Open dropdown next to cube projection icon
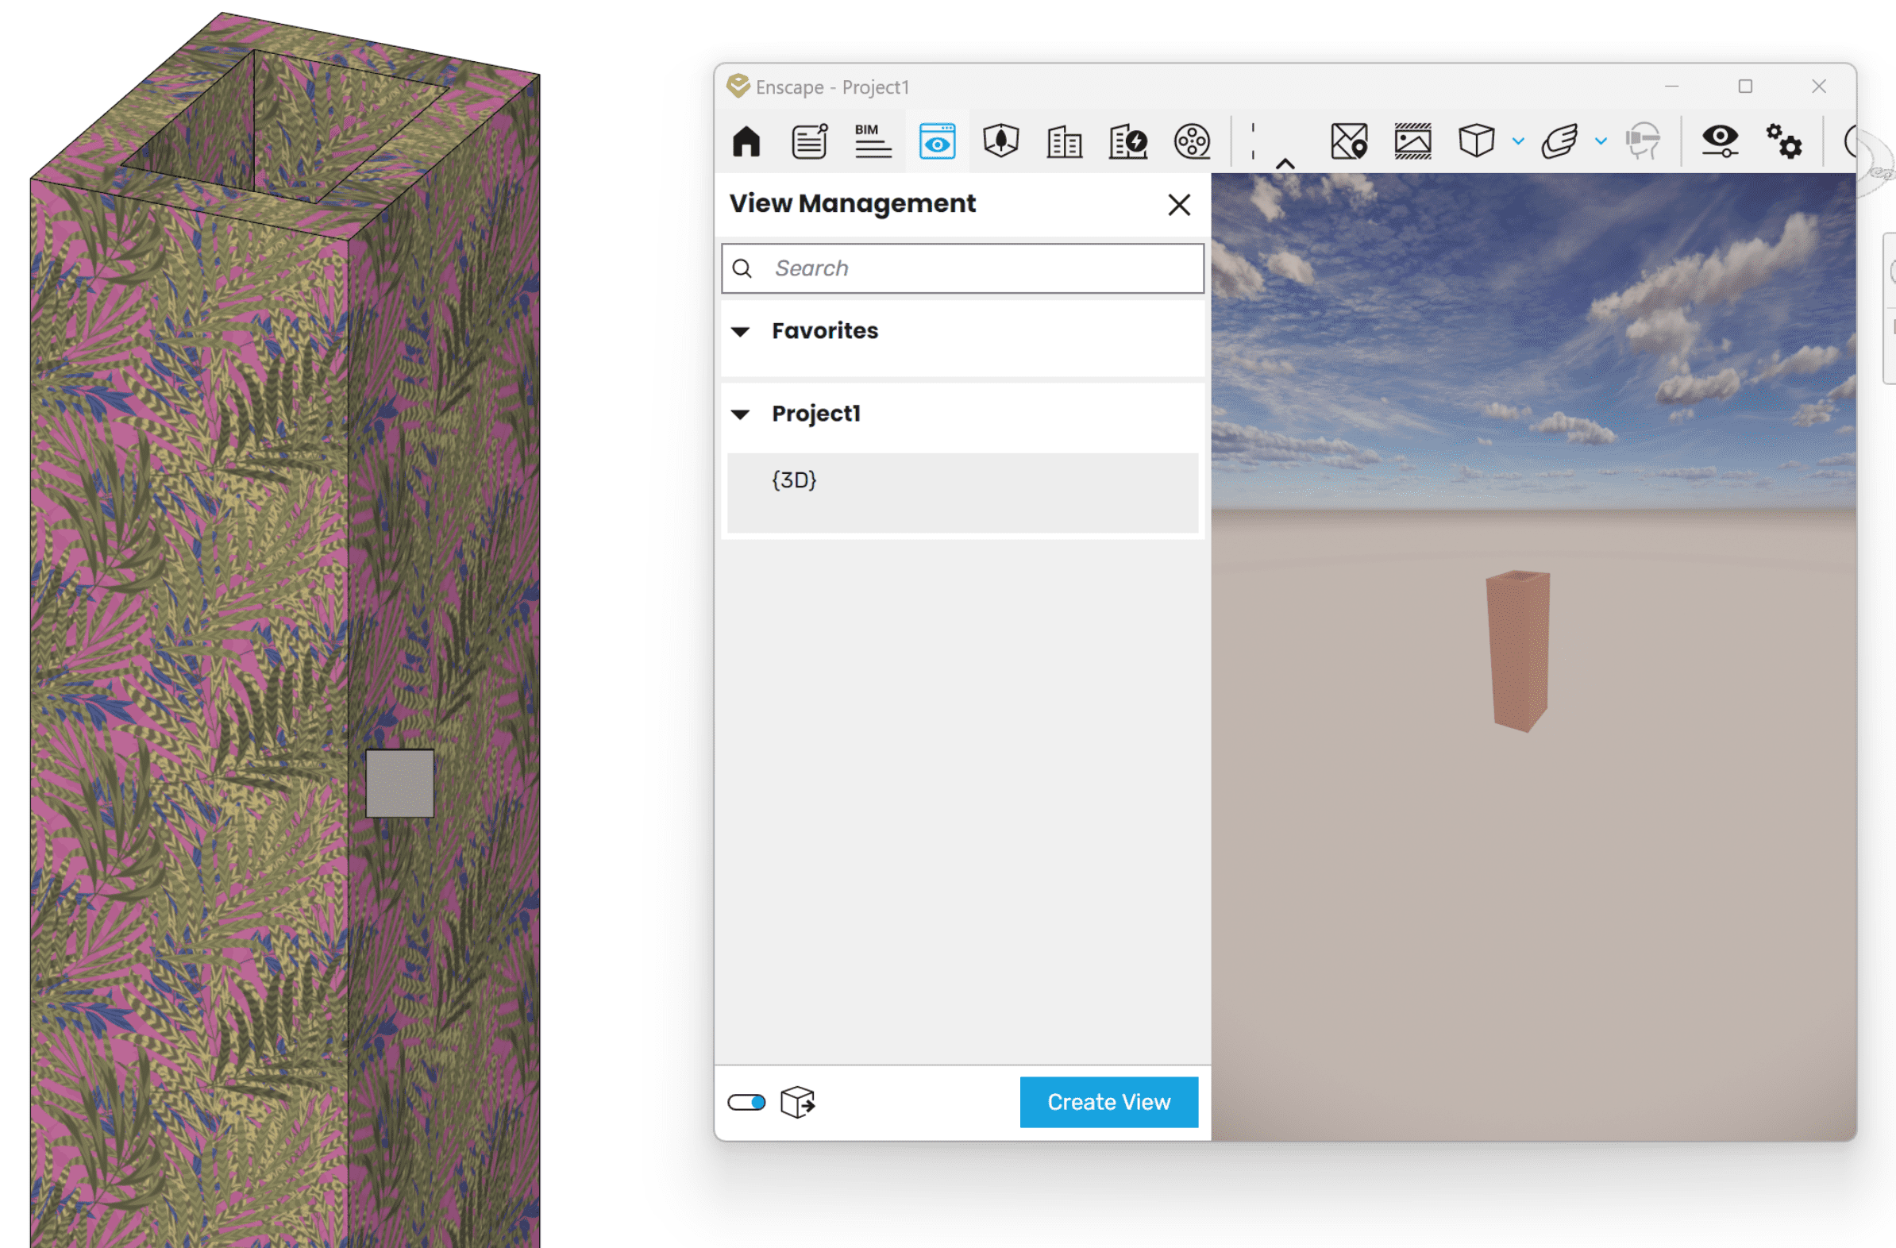1896x1248 pixels. [1518, 142]
